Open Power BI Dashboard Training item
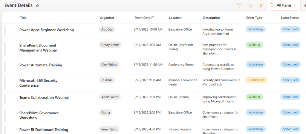The image size is (306, 134). (x=44, y=130)
